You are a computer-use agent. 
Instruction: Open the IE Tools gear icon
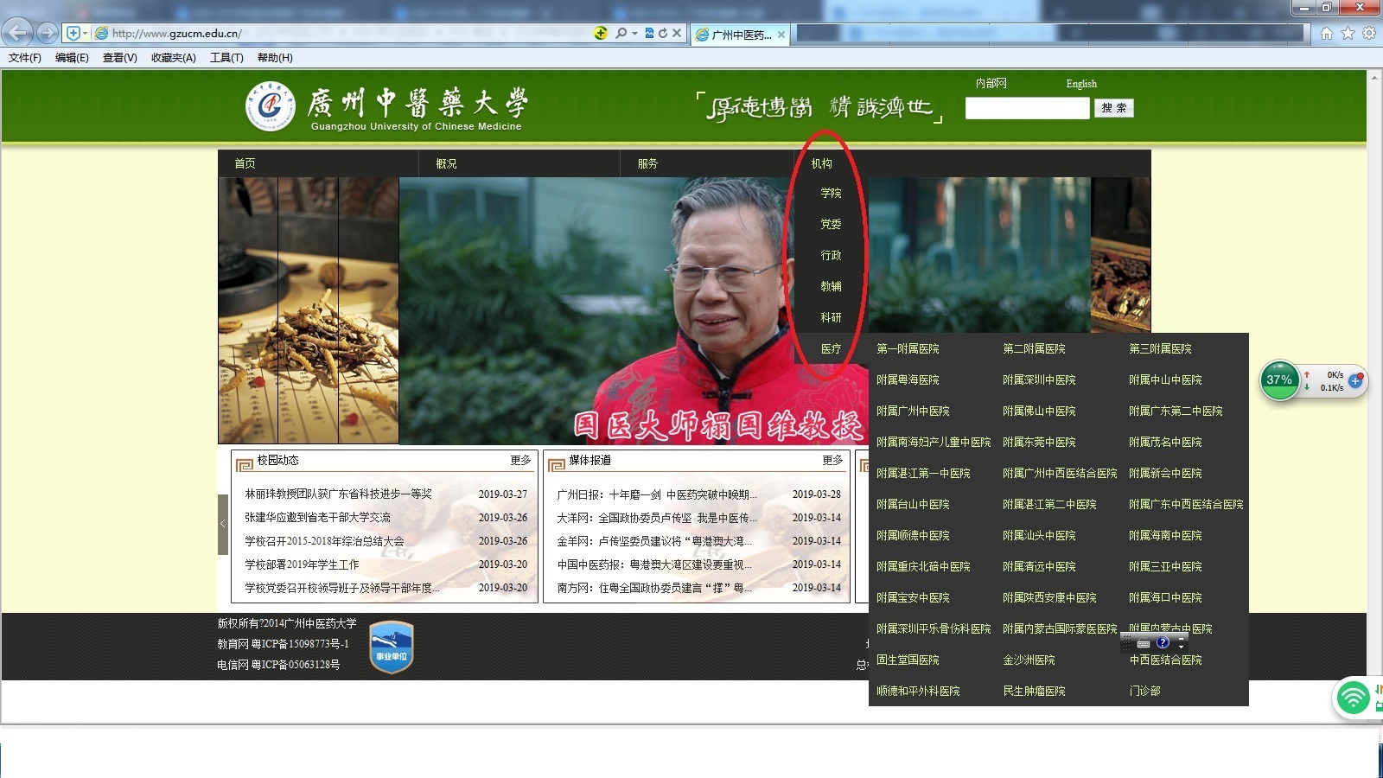tap(1369, 33)
